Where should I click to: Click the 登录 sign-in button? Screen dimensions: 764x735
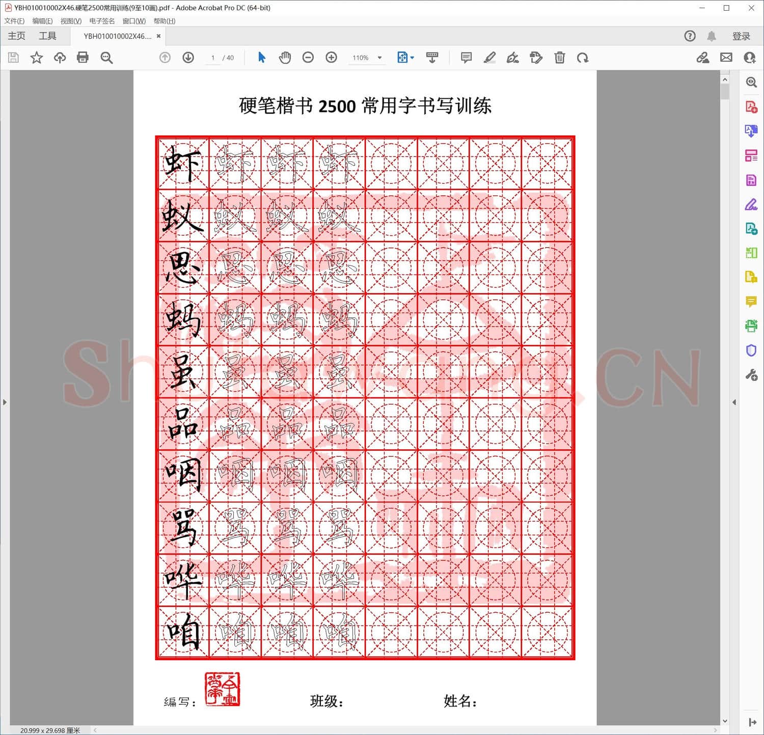pos(741,36)
